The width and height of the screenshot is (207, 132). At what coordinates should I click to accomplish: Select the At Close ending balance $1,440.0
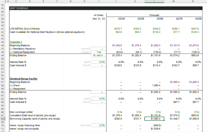(99, 55)
